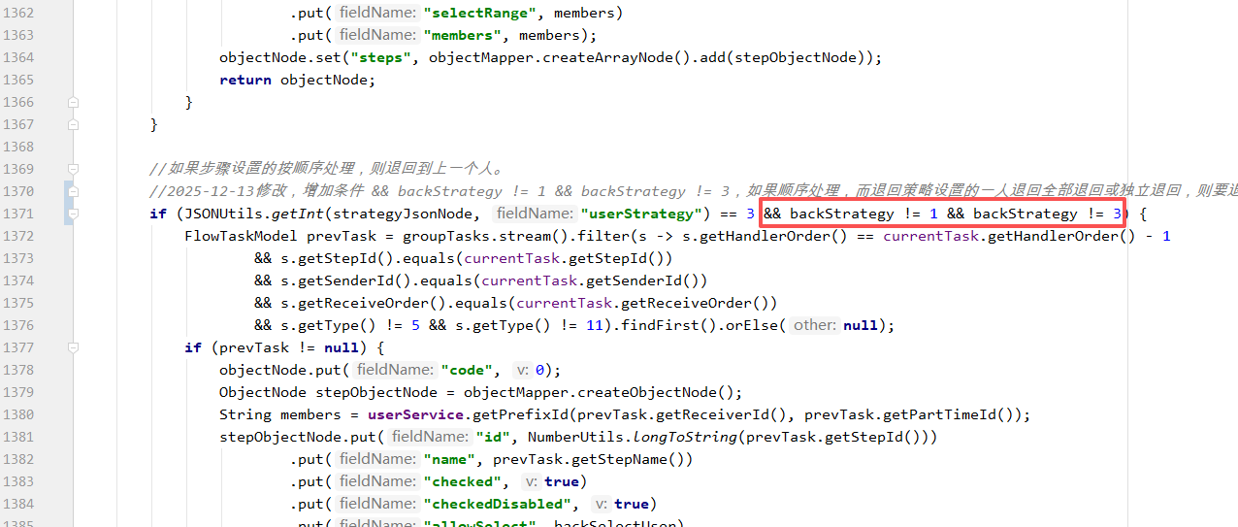Viewport: 1238px width, 527px height.
Task: Click the highlighted backStrategy != 1 condition
Action: [x=863, y=214]
